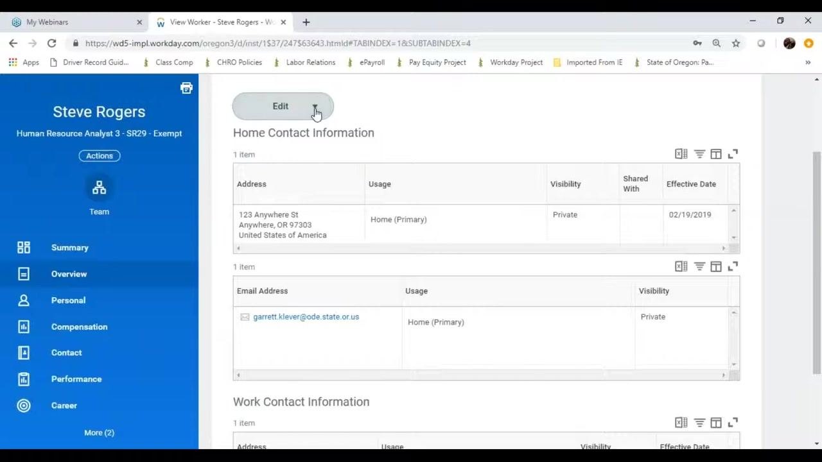The width and height of the screenshot is (822, 462).
Task: Go back in browser history
Action: click(13, 43)
